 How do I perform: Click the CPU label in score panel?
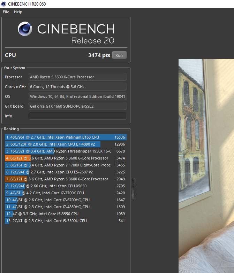(10, 55)
